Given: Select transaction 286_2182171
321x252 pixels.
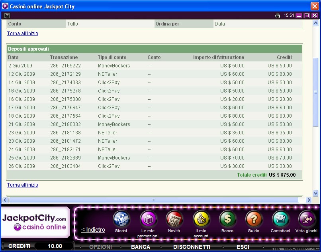Looking at the screenshot, I should pyautogui.click(x=65, y=149).
